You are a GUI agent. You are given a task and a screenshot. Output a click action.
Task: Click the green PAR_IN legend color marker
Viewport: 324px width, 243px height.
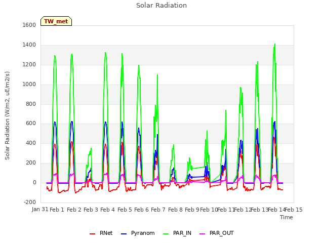click(x=166, y=234)
